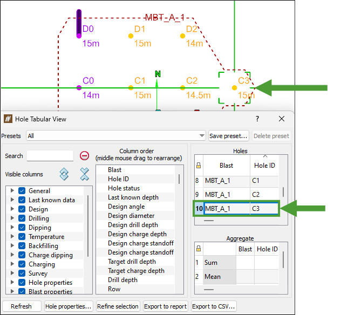Click the red clear search icon
The width and height of the screenshot is (341, 315).
coord(84,156)
